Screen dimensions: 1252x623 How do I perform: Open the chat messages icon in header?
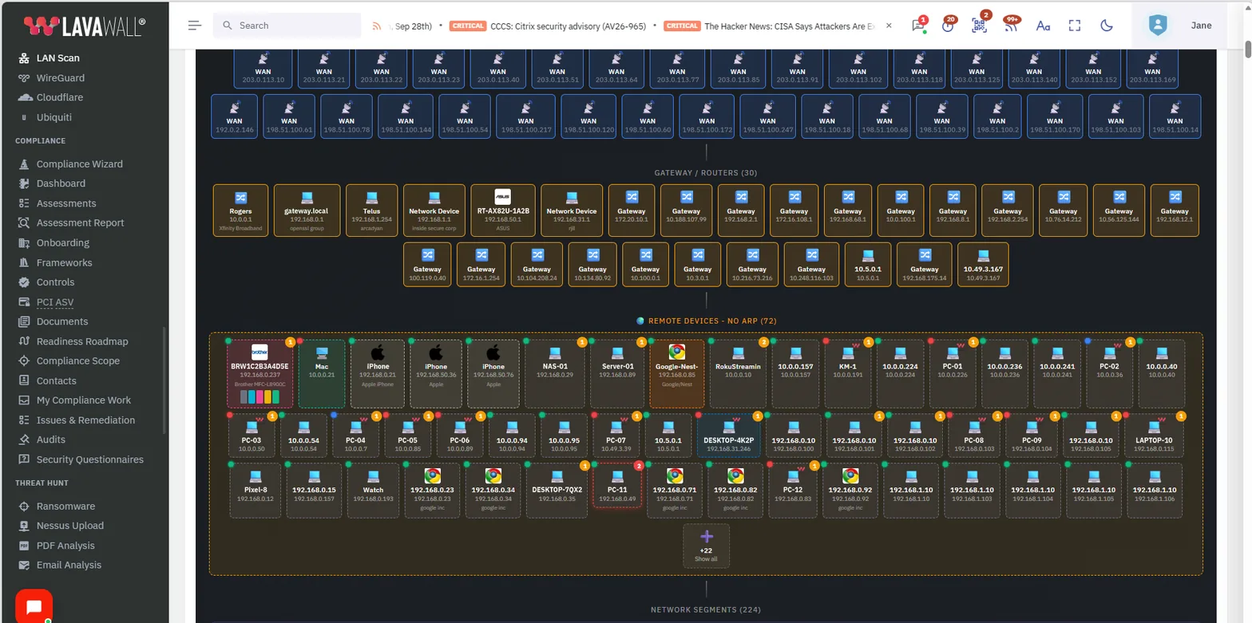click(918, 26)
